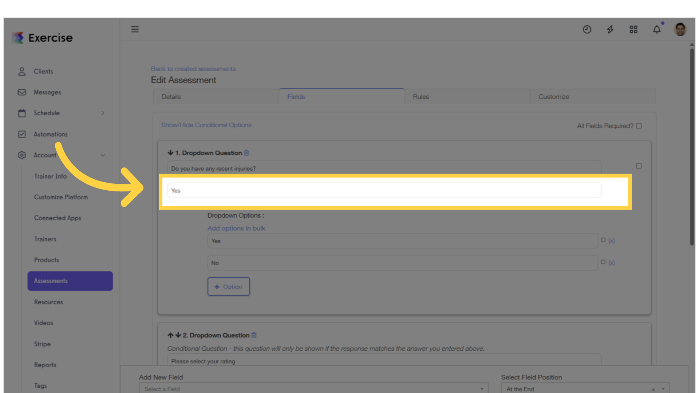Screen dimensions: 699x393
Task: Remove the Yes dropdown option (x)
Action: click(612, 241)
